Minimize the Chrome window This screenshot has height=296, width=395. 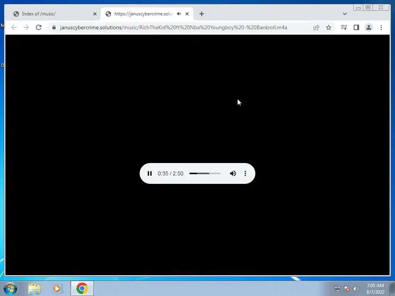[x=358, y=8]
